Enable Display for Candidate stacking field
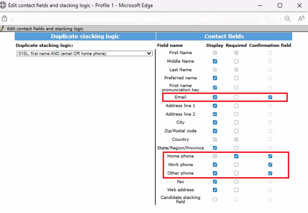Screen dimensions: 308x213 pos(215,199)
